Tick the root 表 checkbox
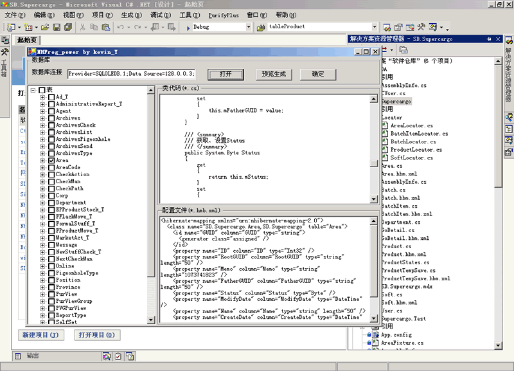Image resolution: width=514 pixels, height=371 pixels. [42, 90]
